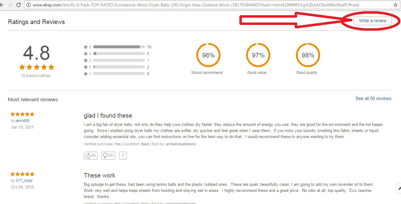Click the browser forward navigation arrow

11,5
